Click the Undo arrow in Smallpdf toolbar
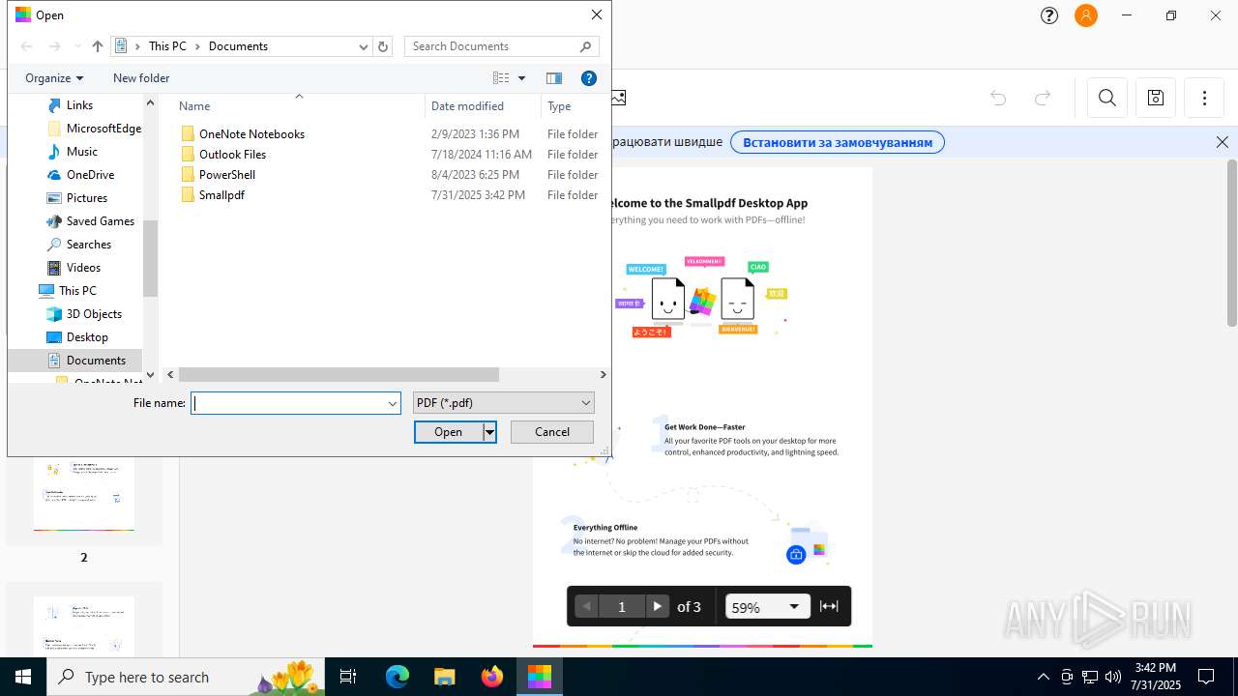This screenshot has height=696, width=1238. point(998,98)
